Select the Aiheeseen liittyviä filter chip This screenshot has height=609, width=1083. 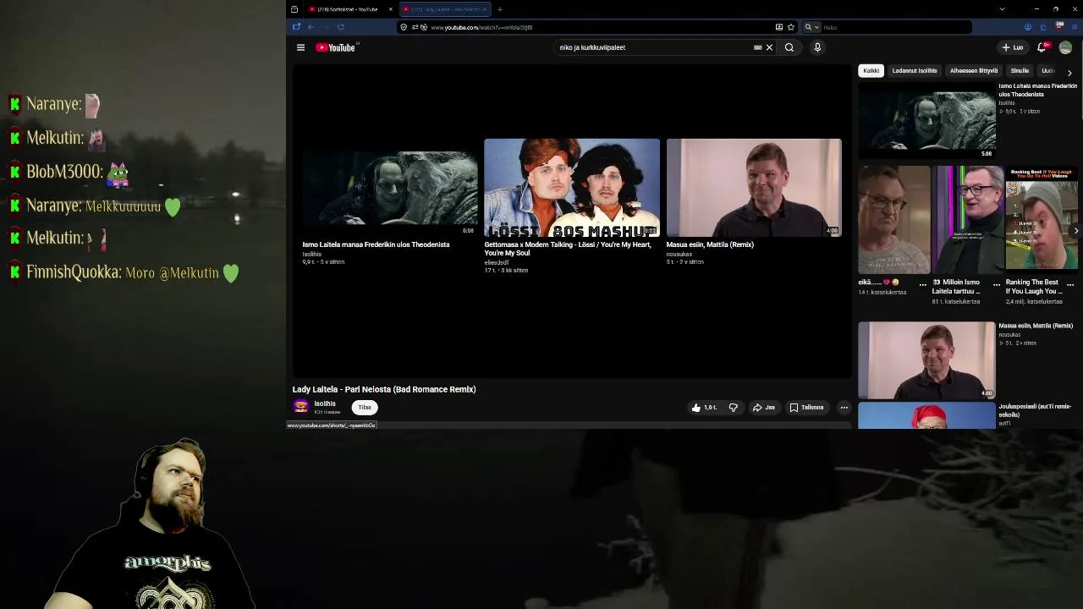[x=974, y=71]
